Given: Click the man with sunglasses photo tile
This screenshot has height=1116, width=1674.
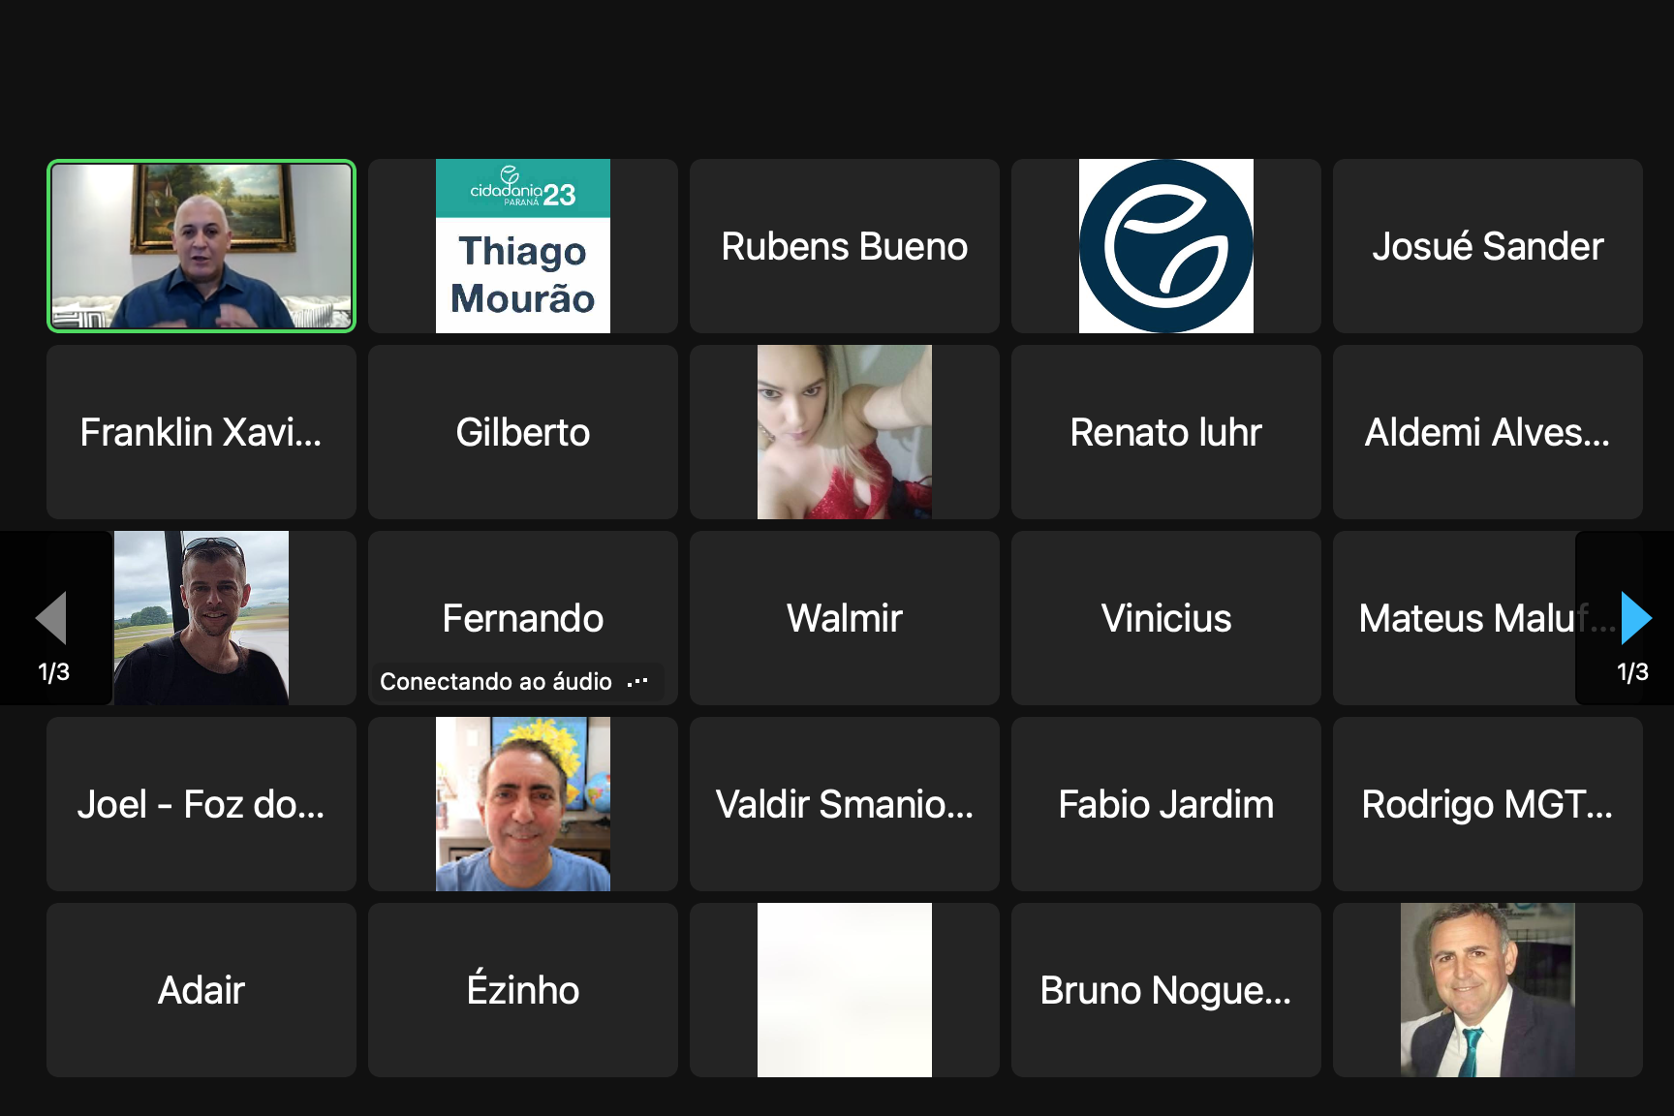Looking at the screenshot, I should pos(201,618).
